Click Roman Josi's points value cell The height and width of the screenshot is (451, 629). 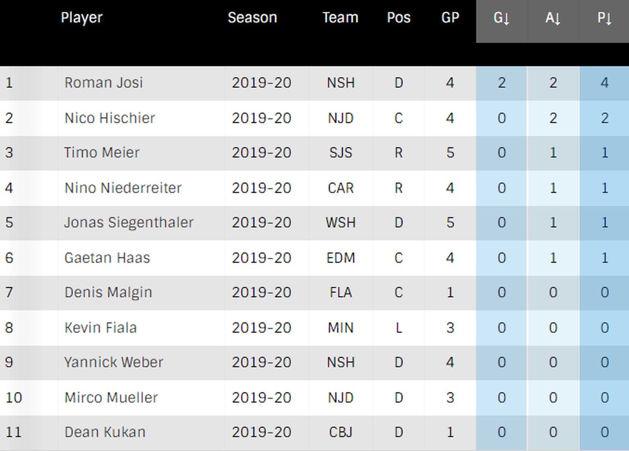click(x=604, y=83)
